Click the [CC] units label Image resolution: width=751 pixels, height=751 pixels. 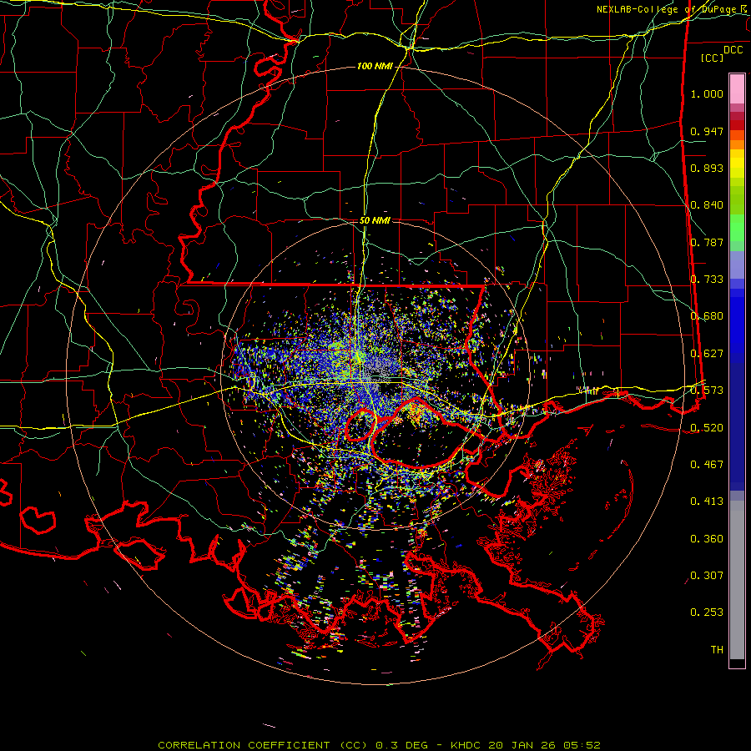coord(713,58)
